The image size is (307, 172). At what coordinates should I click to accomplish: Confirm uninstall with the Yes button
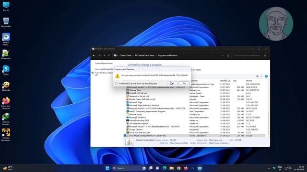pyautogui.click(x=172, y=83)
